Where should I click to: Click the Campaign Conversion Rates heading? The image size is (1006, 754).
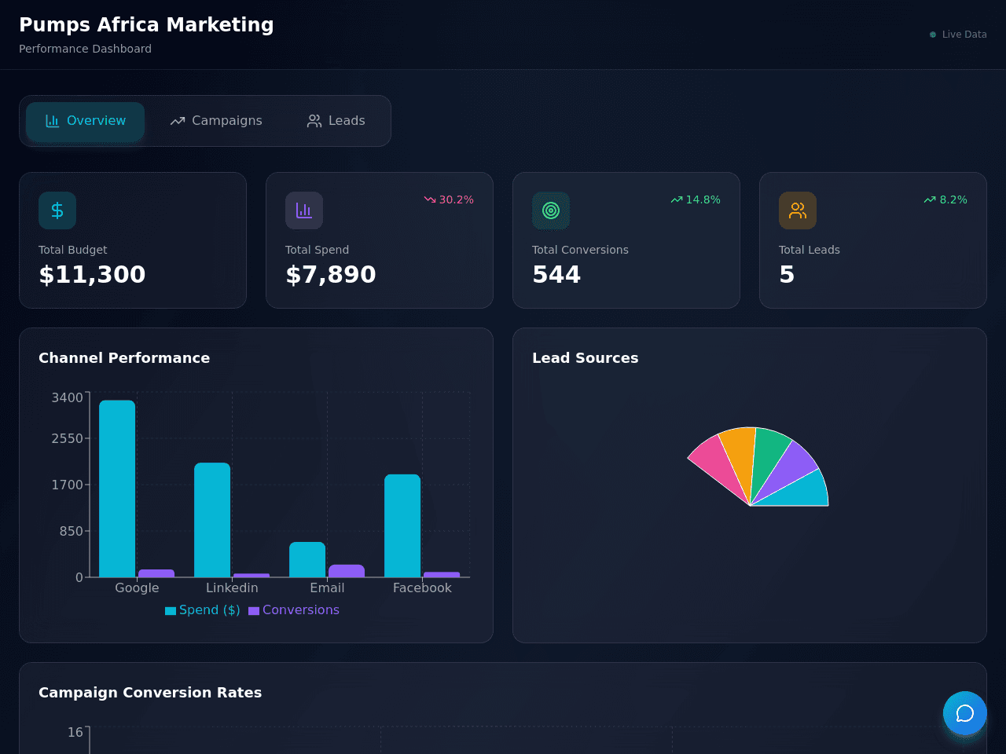click(x=150, y=693)
